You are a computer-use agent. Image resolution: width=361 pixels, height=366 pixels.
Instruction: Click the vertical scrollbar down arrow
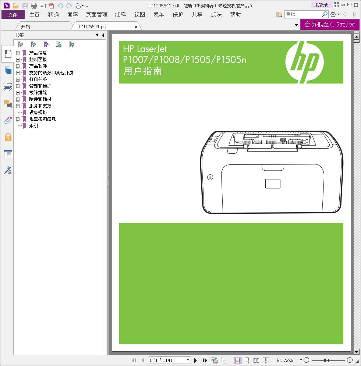coord(356,352)
